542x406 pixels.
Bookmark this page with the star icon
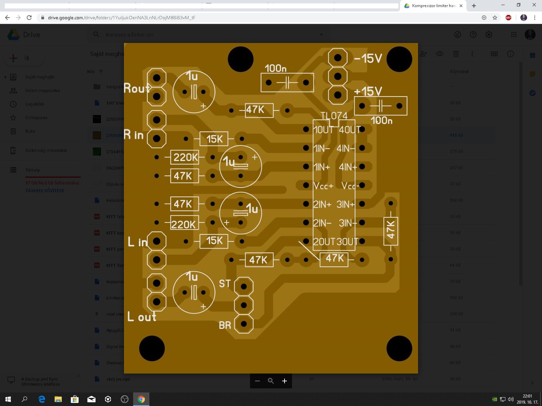coord(495,18)
